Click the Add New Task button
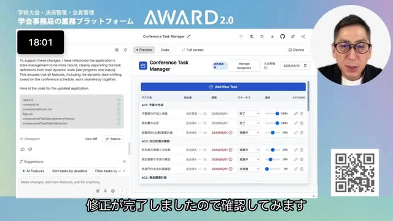The width and height of the screenshot is (393, 221). click(223, 87)
